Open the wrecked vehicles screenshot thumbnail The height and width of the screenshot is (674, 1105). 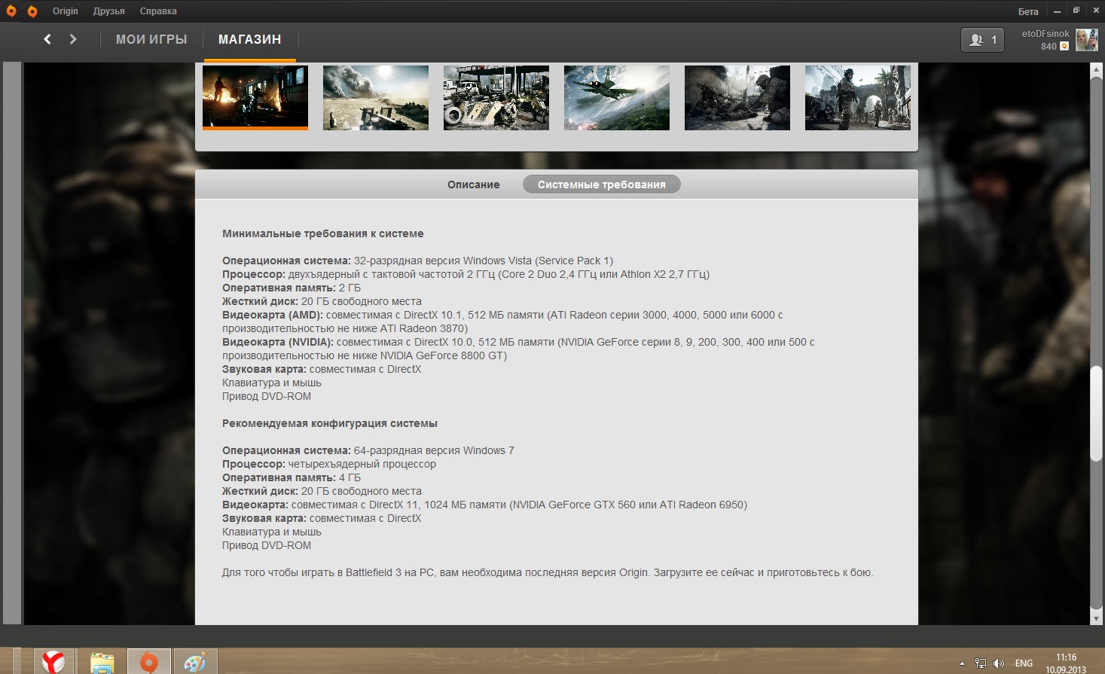[x=496, y=97]
